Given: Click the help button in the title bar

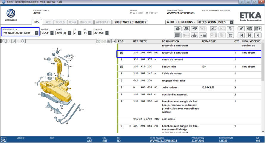Looking at the screenshot, I should click(x=241, y=2).
